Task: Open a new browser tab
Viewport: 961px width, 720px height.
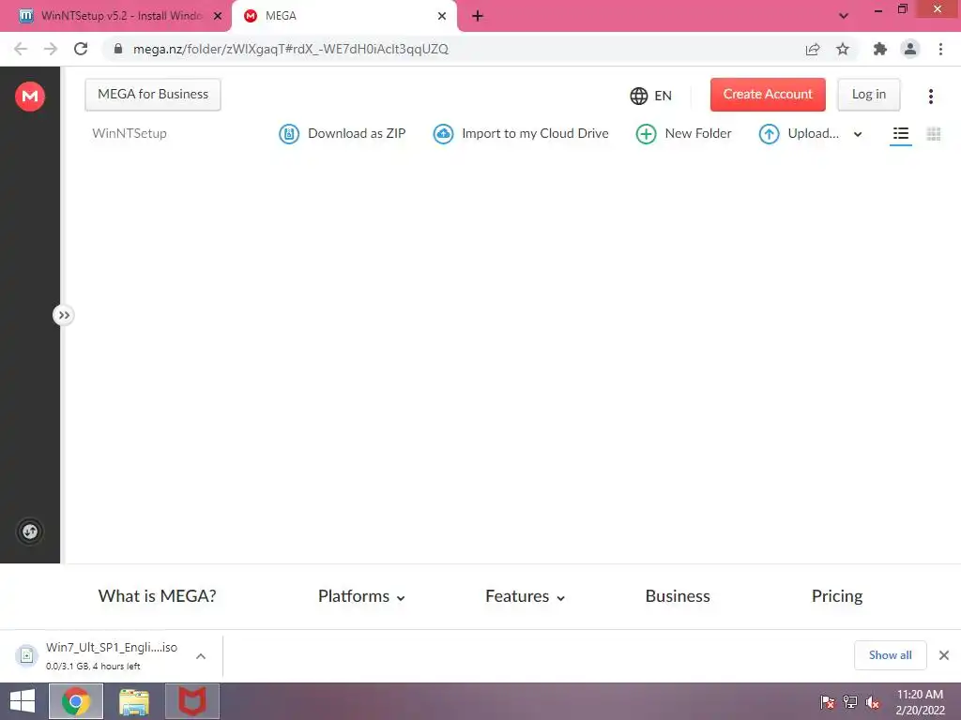Action: (478, 17)
